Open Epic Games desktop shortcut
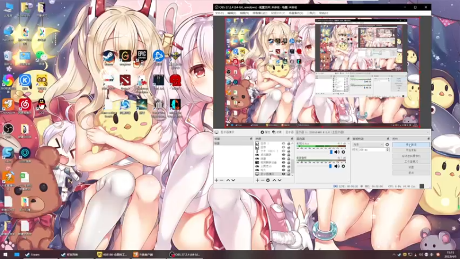The width and height of the screenshot is (460, 259). point(141,58)
